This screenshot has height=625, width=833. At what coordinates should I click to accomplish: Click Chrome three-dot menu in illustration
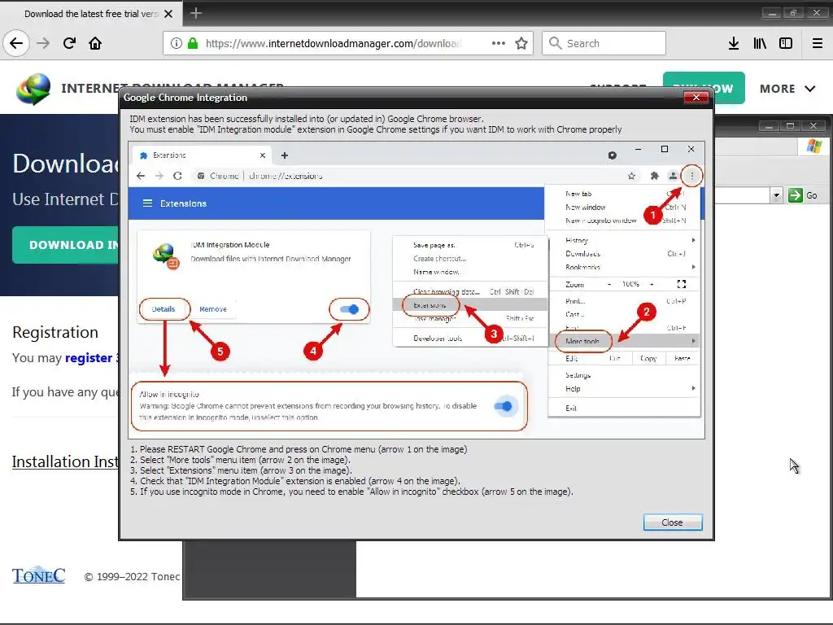point(691,176)
